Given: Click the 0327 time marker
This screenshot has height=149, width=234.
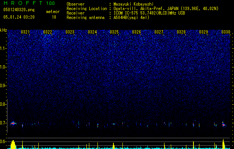Looking at the screenshot, I should pos(159,32).
